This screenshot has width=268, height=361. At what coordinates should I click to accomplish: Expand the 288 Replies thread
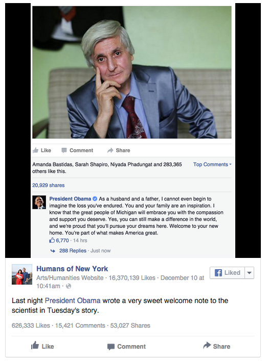pos(73,251)
